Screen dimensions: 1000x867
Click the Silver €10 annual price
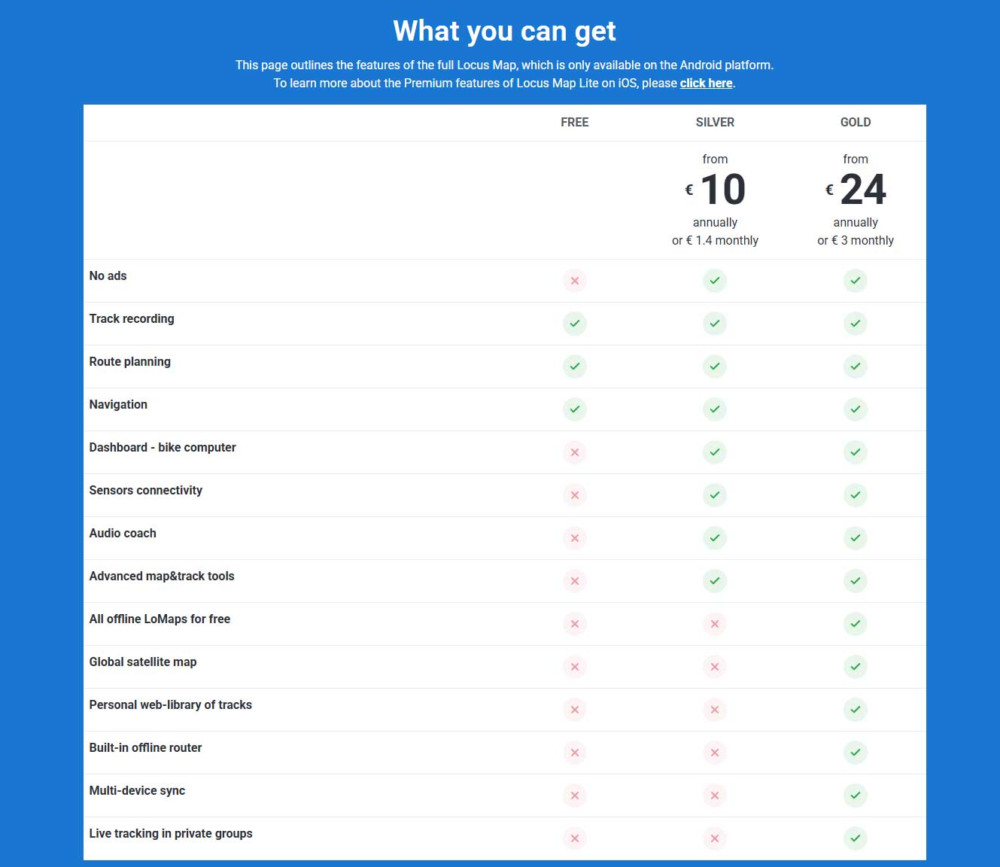tap(722, 190)
